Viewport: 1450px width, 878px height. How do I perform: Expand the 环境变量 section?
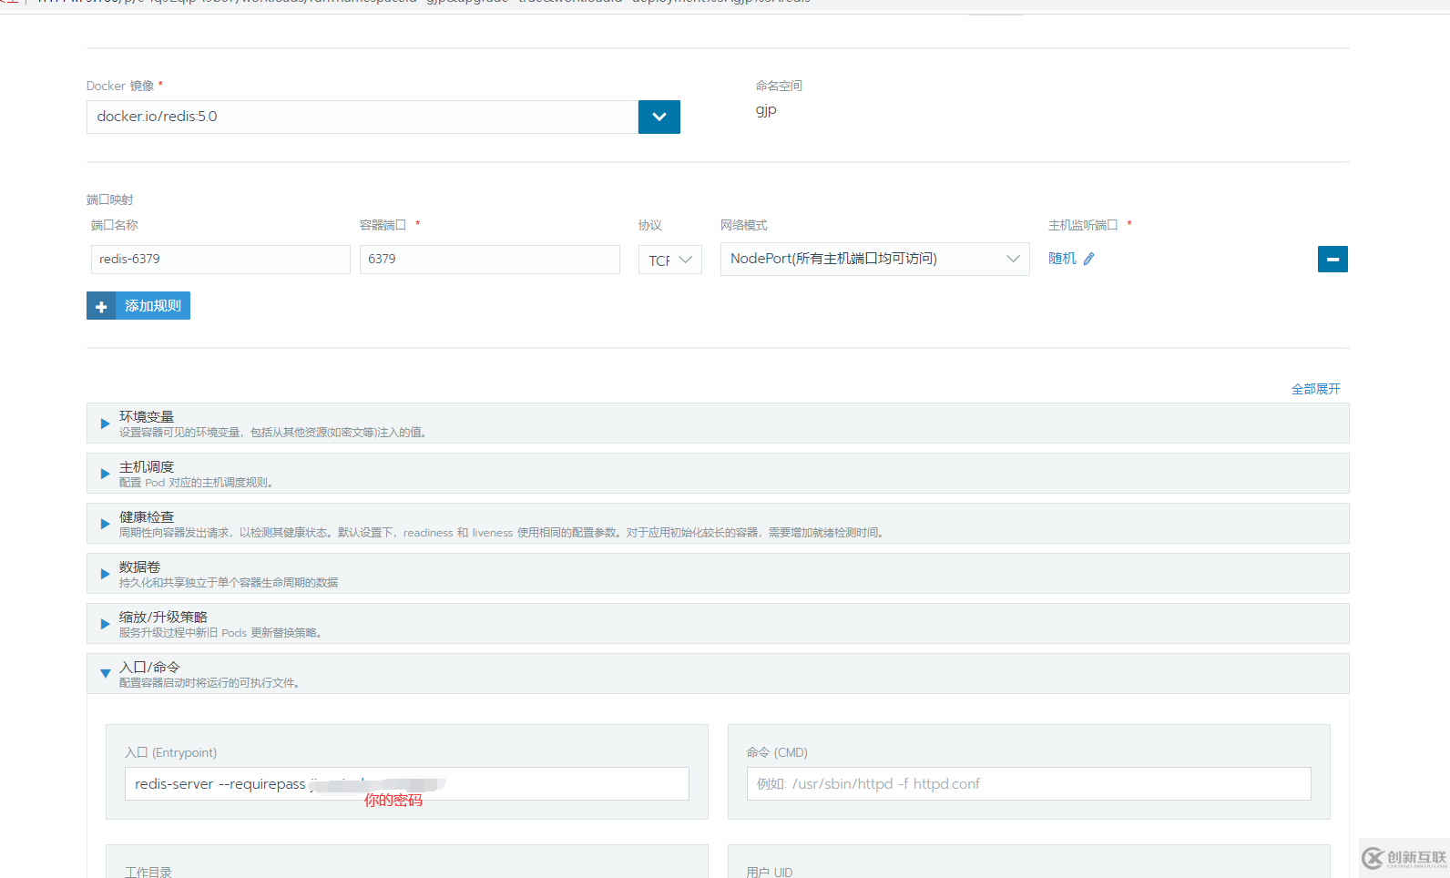click(x=718, y=424)
